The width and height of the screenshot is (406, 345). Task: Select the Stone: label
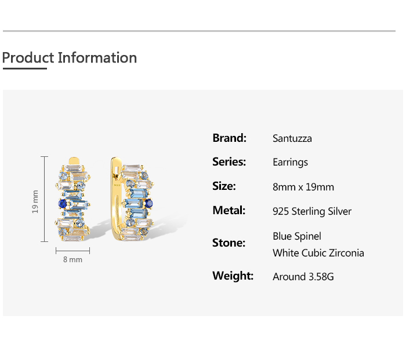click(x=229, y=243)
